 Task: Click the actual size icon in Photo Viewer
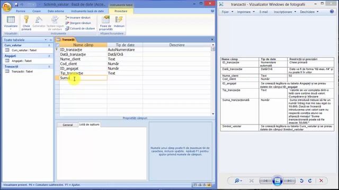click(252, 180)
